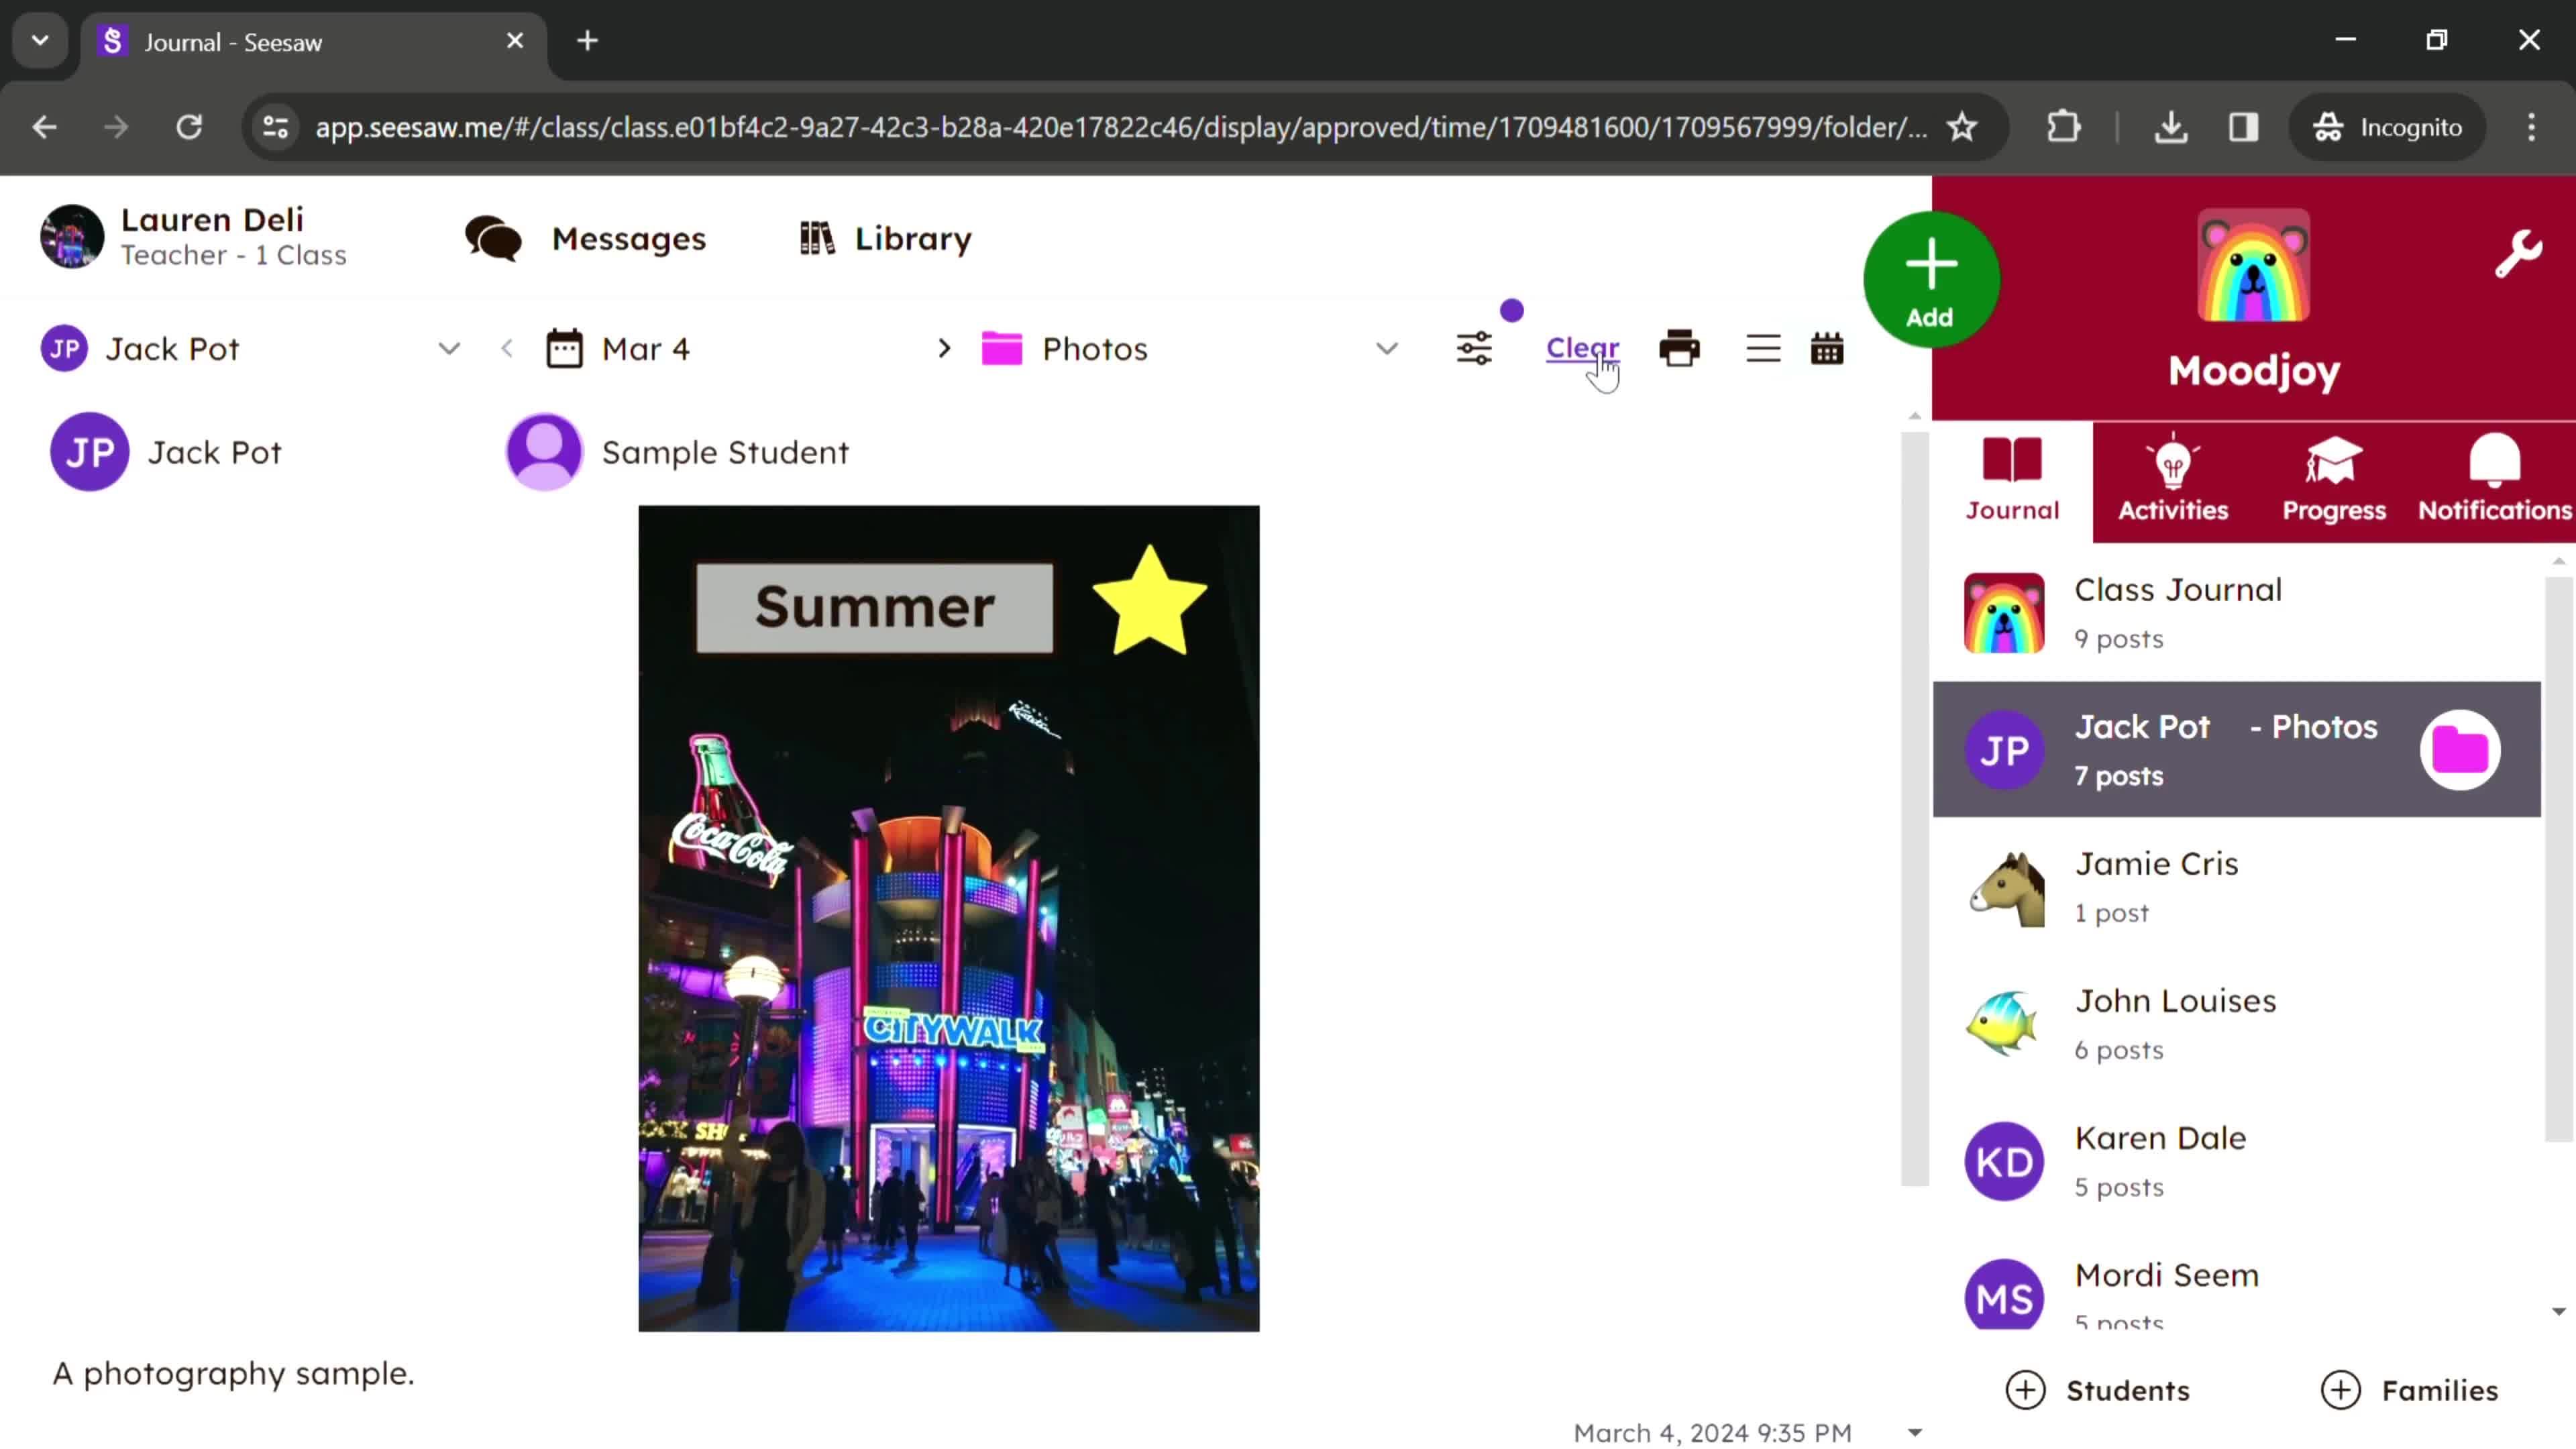Viewport: 2576px width, 1449px height.
Task: Click the Incognito profile button
Action: pos(2388,127)
